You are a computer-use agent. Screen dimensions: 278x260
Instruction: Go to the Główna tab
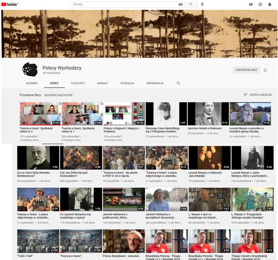pos(32,83)
